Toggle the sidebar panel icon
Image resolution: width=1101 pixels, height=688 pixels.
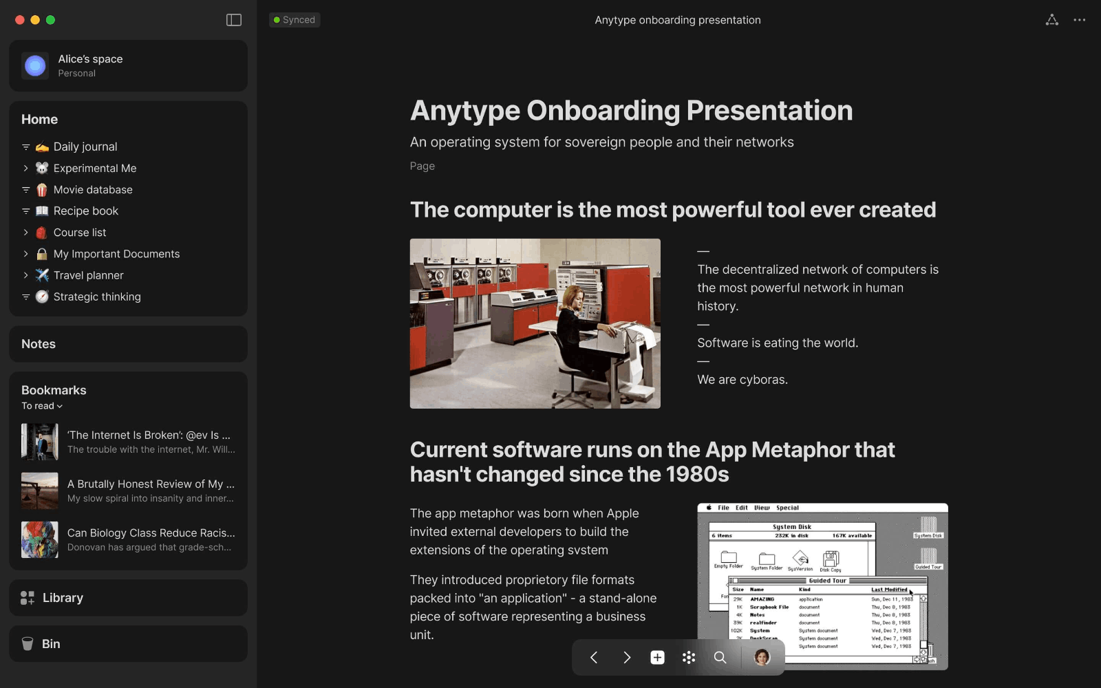[234, 20]
